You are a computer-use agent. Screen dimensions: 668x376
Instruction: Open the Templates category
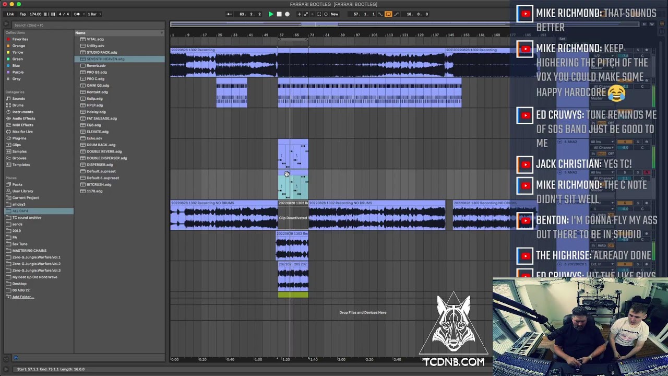(21, 164)
